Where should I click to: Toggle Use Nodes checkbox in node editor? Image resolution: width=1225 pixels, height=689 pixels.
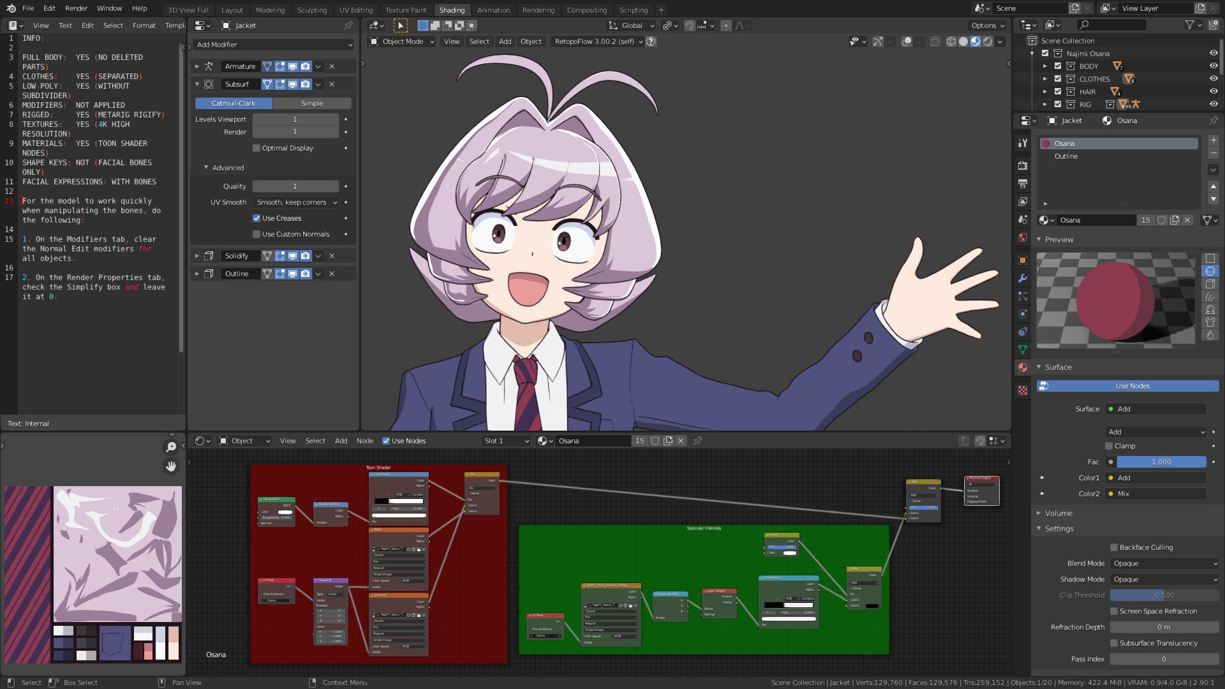tap(386, 441)
